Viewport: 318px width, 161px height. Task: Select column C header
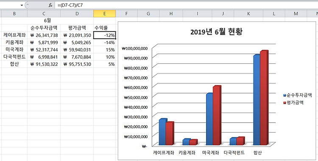pyautogui.click(x=44, y=14)
